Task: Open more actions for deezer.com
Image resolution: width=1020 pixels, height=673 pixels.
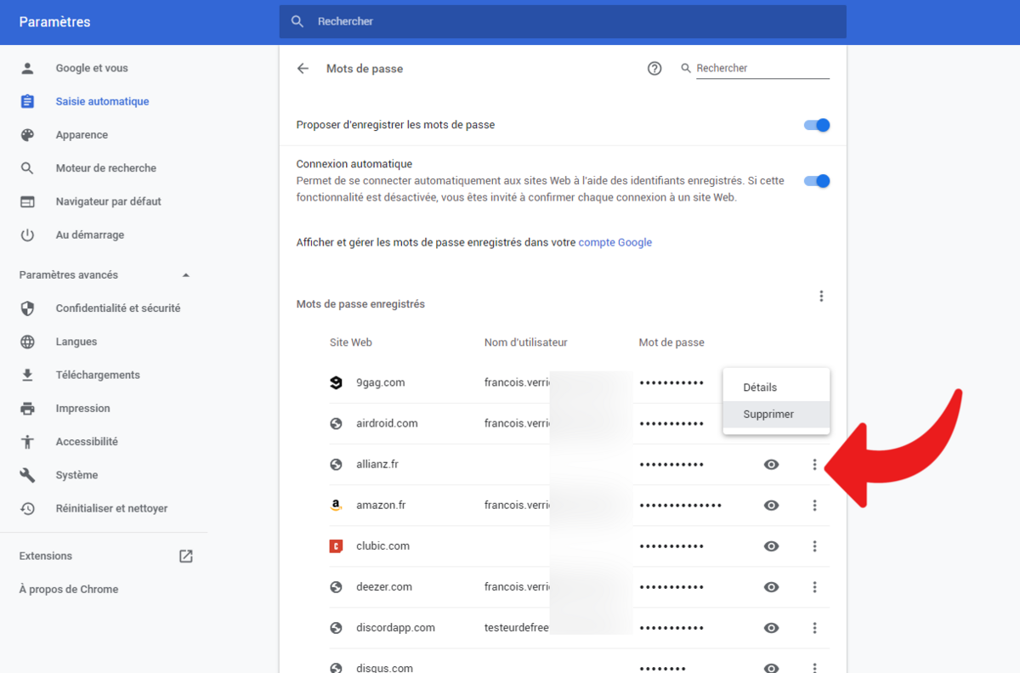Action: click(x=814, y=587)
